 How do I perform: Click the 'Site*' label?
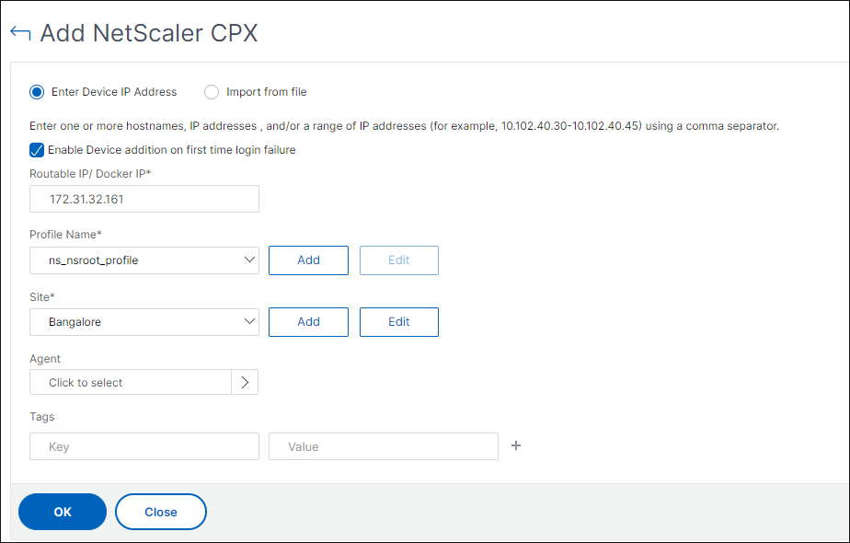click(x=42, y=296)
